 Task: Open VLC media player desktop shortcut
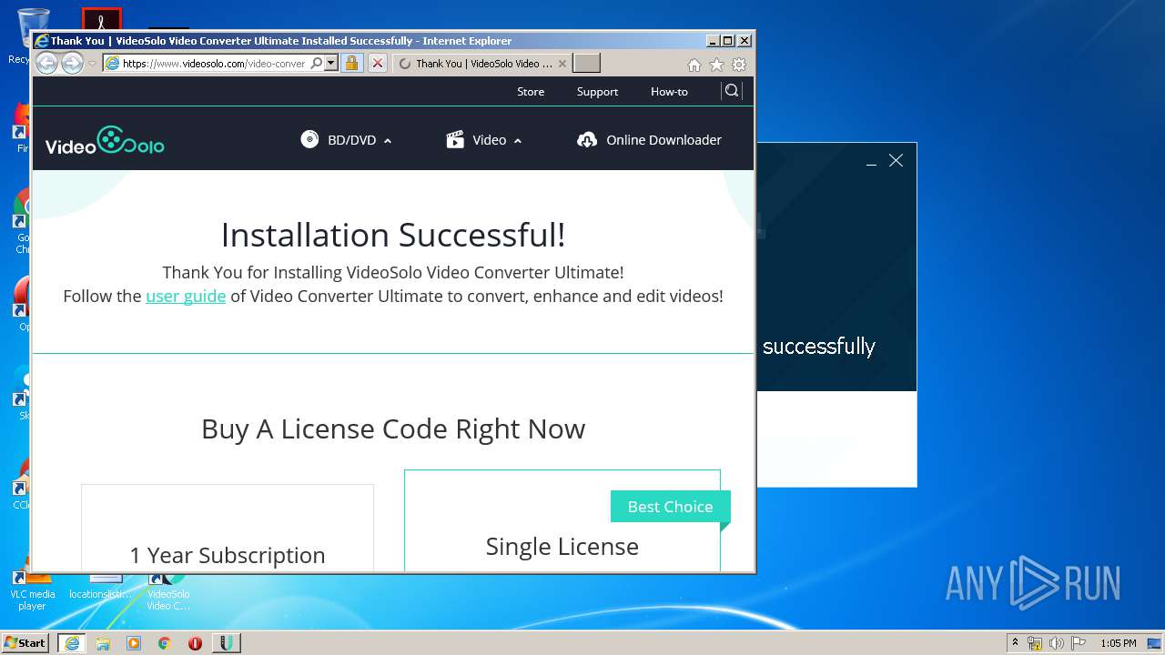pos(32,589)
